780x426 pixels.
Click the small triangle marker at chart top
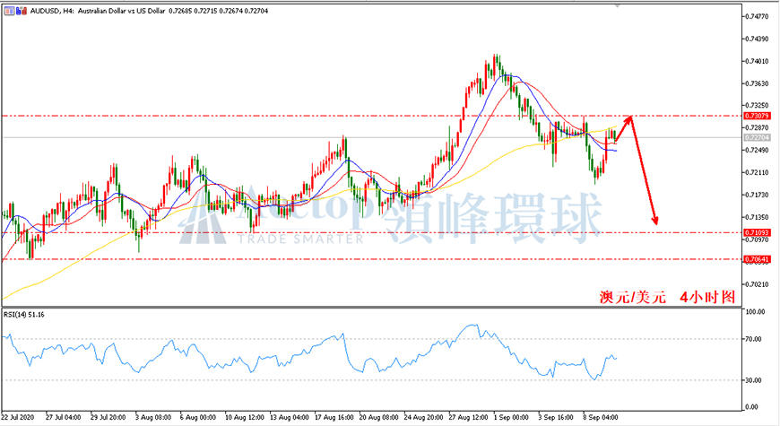pos(618,6)
